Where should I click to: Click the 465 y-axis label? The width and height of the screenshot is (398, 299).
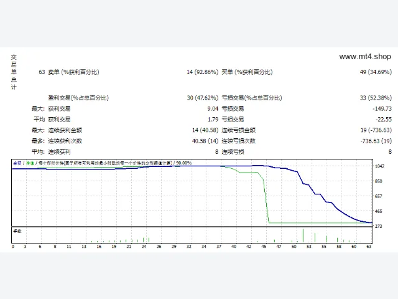click(379, 211)
